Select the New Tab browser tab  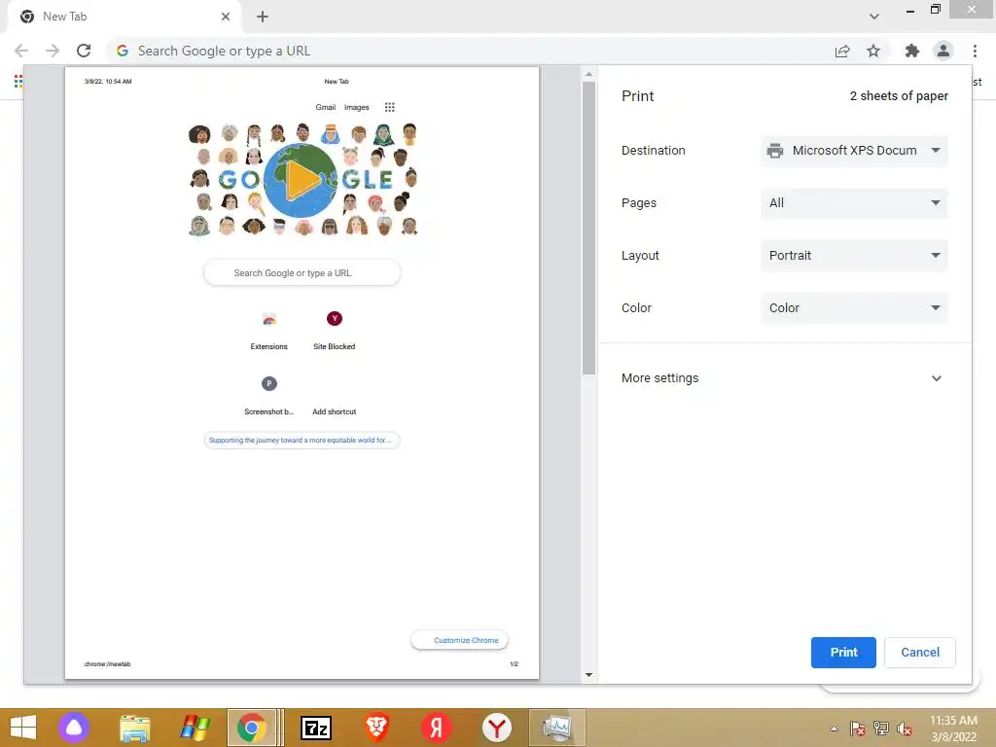coord(124,17)
